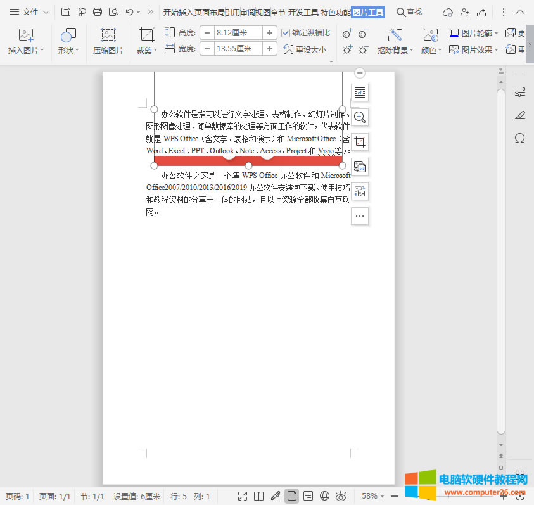The height and width of the screenshot is (505, 534).
Task: Switch to web layout view in status bar
Action: click(324, 496)
